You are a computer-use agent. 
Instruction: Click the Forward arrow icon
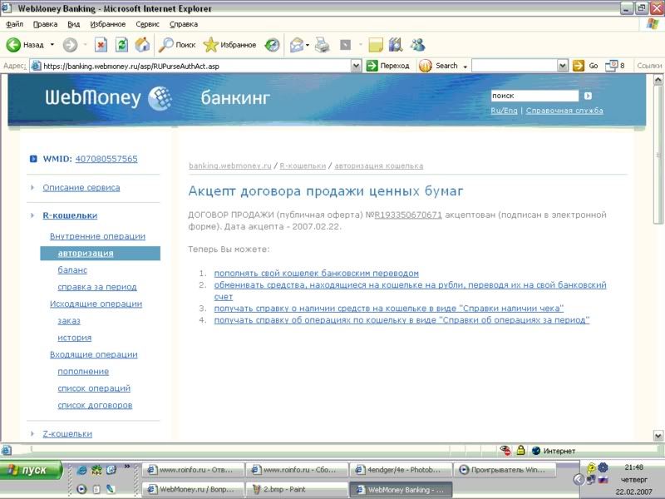pos(71,45)
